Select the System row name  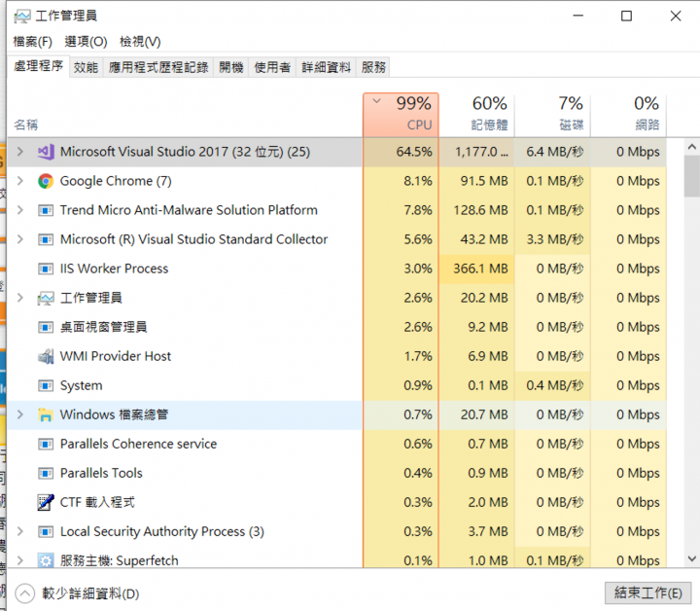click(x=82, y=385)
